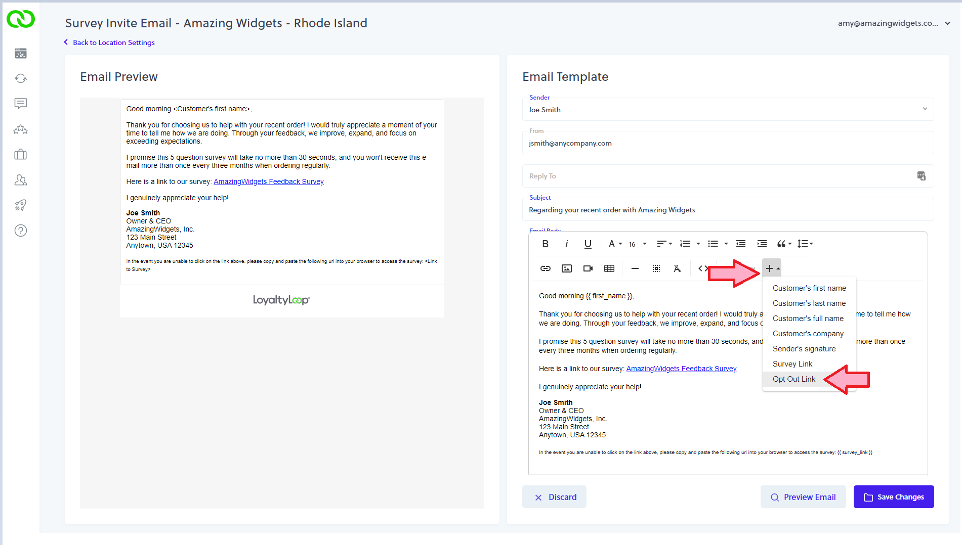The height and width of the screenshot is (545, 962).
Task: Click AmazingWidgets Feedback Survey link in the editor
Action: point(681,369)
